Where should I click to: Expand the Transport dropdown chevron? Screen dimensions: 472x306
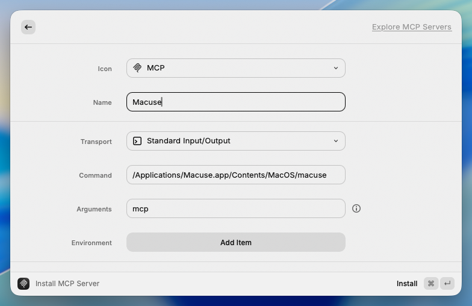[x=336, y=141]
